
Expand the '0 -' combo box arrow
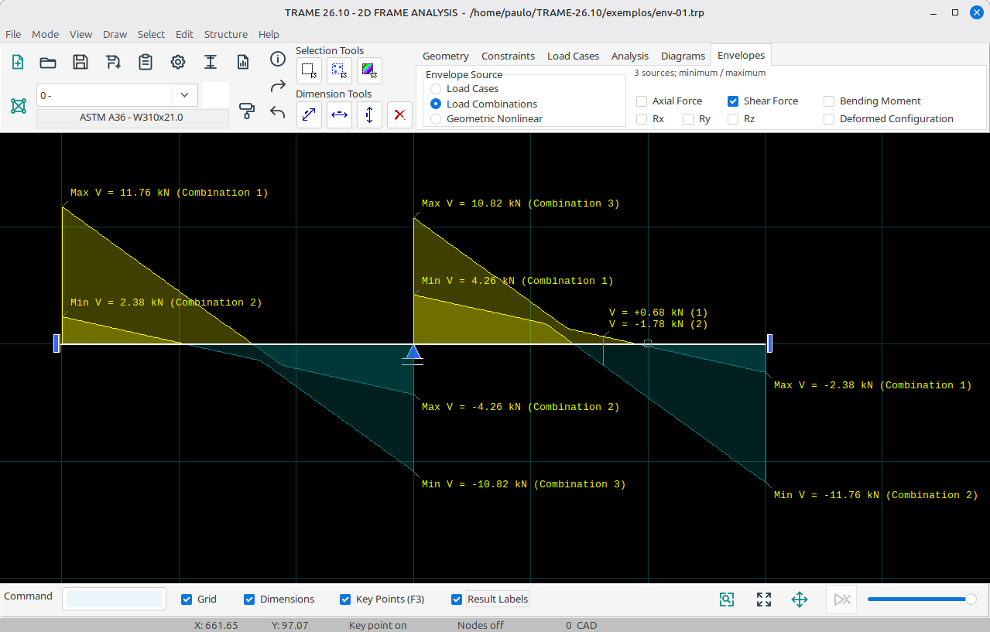pos(184,95)
